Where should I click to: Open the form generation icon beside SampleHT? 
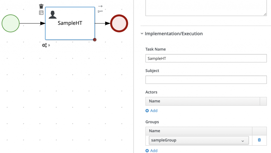click(x=41, y=13)
